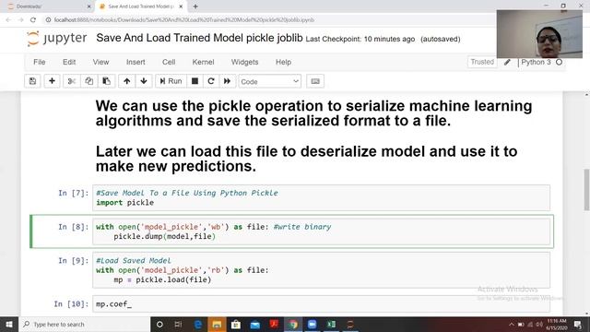Click the Type here to search box
This screenshot has height=332, width=590.
coord(84,324)
